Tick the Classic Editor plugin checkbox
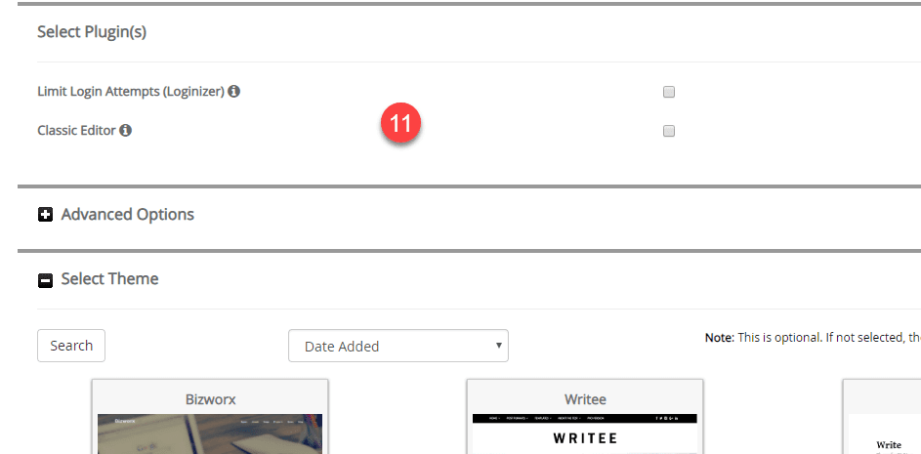The height and width of the screenshot is (454, 921). click(x=668, y=131)
